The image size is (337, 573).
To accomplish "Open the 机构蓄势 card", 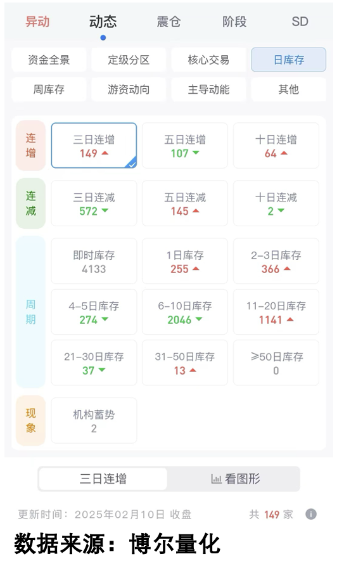I will click(94, 421).
